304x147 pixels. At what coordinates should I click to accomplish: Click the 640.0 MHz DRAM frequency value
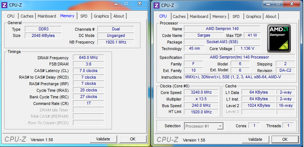tap(88, 57)
